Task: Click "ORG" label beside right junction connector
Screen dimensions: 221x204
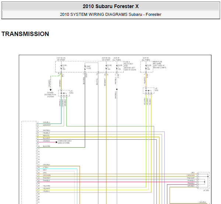Action: click(193, 173)
